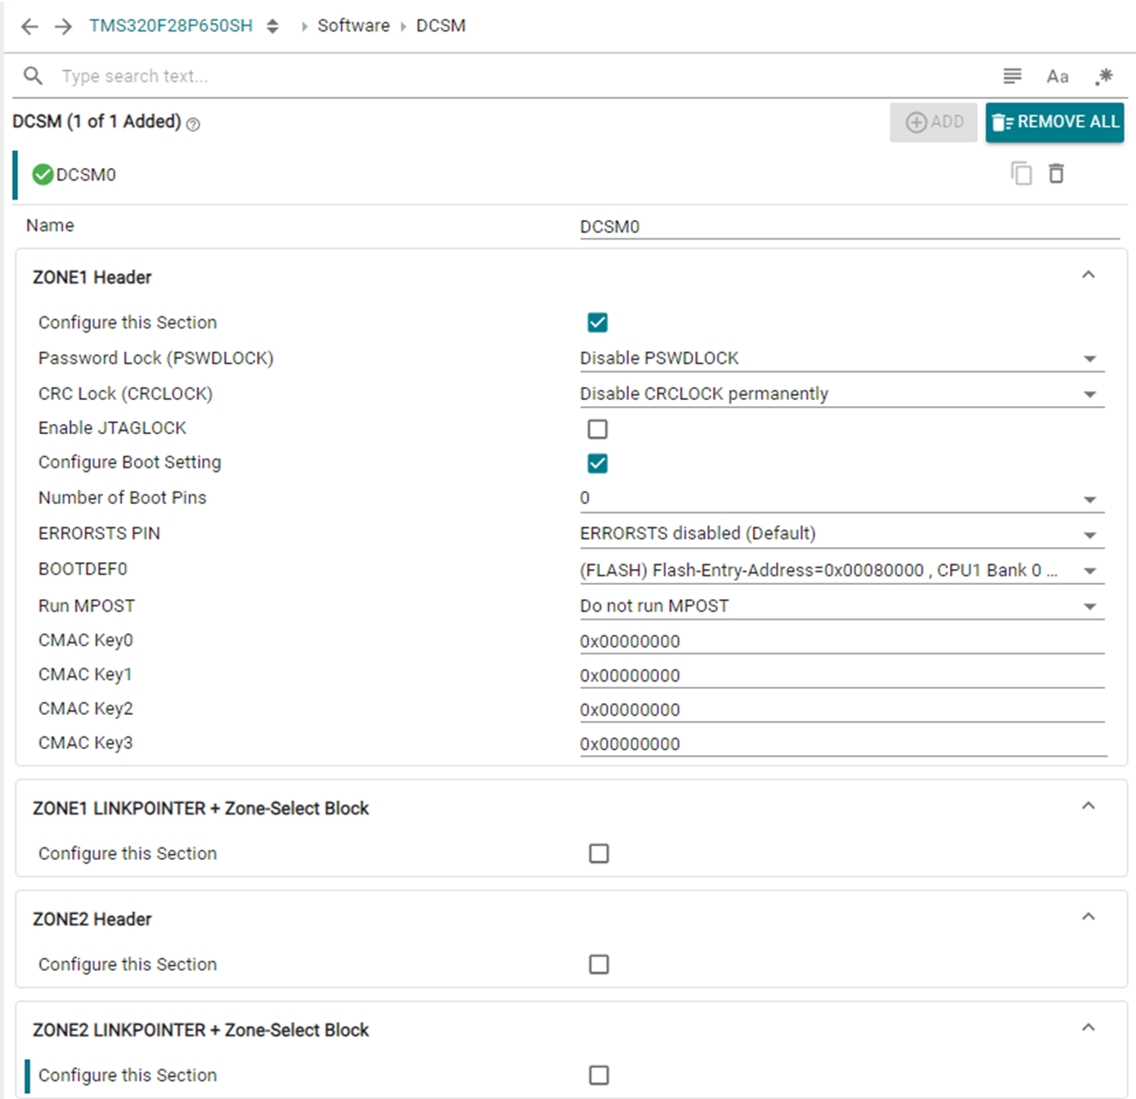Click the 'Configure Boot Setting' label
This screenshot has height=1099, width=1136.
[x=130, y=462]
